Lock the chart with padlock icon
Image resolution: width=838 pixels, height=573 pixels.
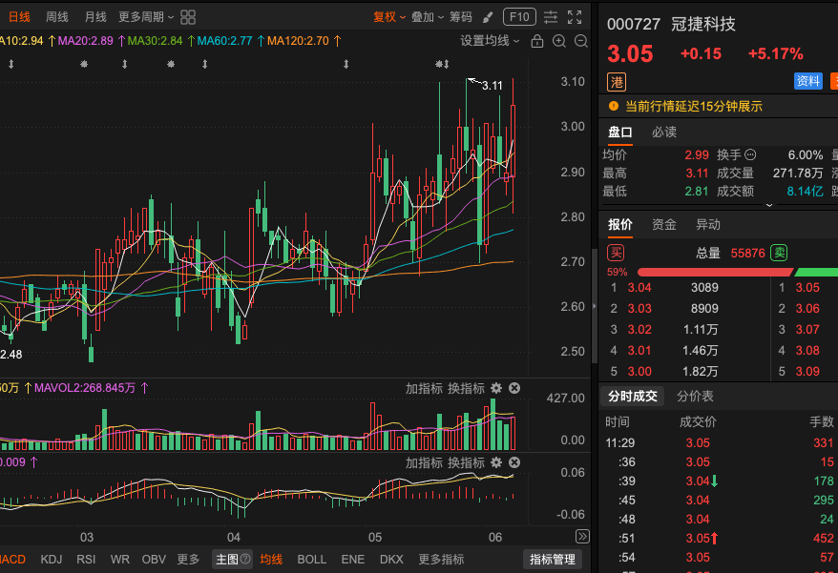click(x=537, y=41)
